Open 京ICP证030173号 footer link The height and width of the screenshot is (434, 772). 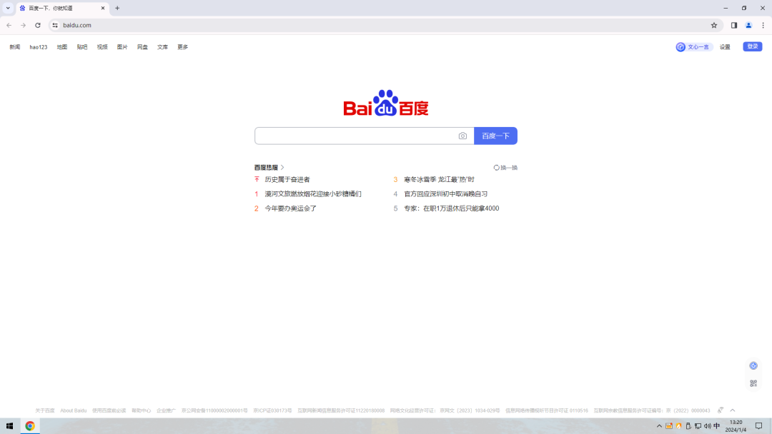pos(273,411)
